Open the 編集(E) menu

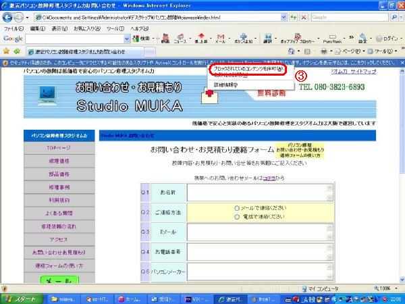(x=37, y=28)
